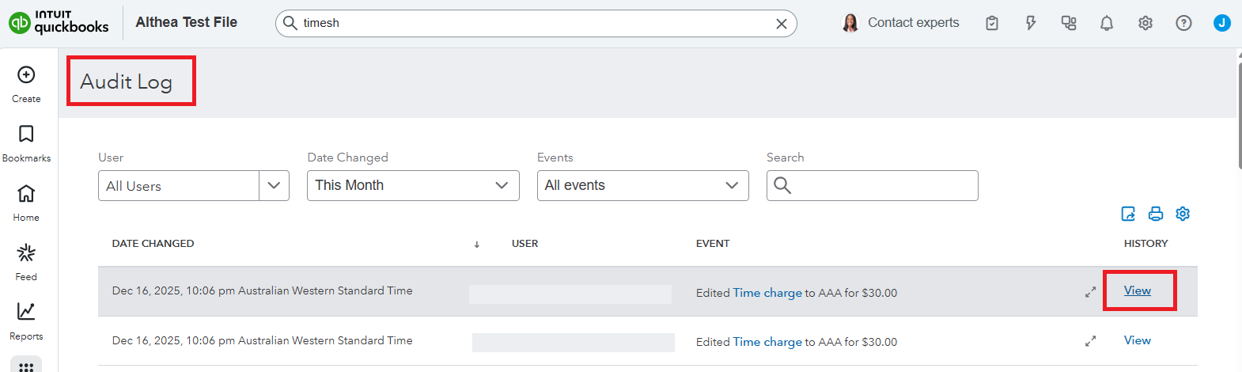The image size is (1242, 372).
Task: Click the notifications bell icon
Action: (x=1107, y=23)
